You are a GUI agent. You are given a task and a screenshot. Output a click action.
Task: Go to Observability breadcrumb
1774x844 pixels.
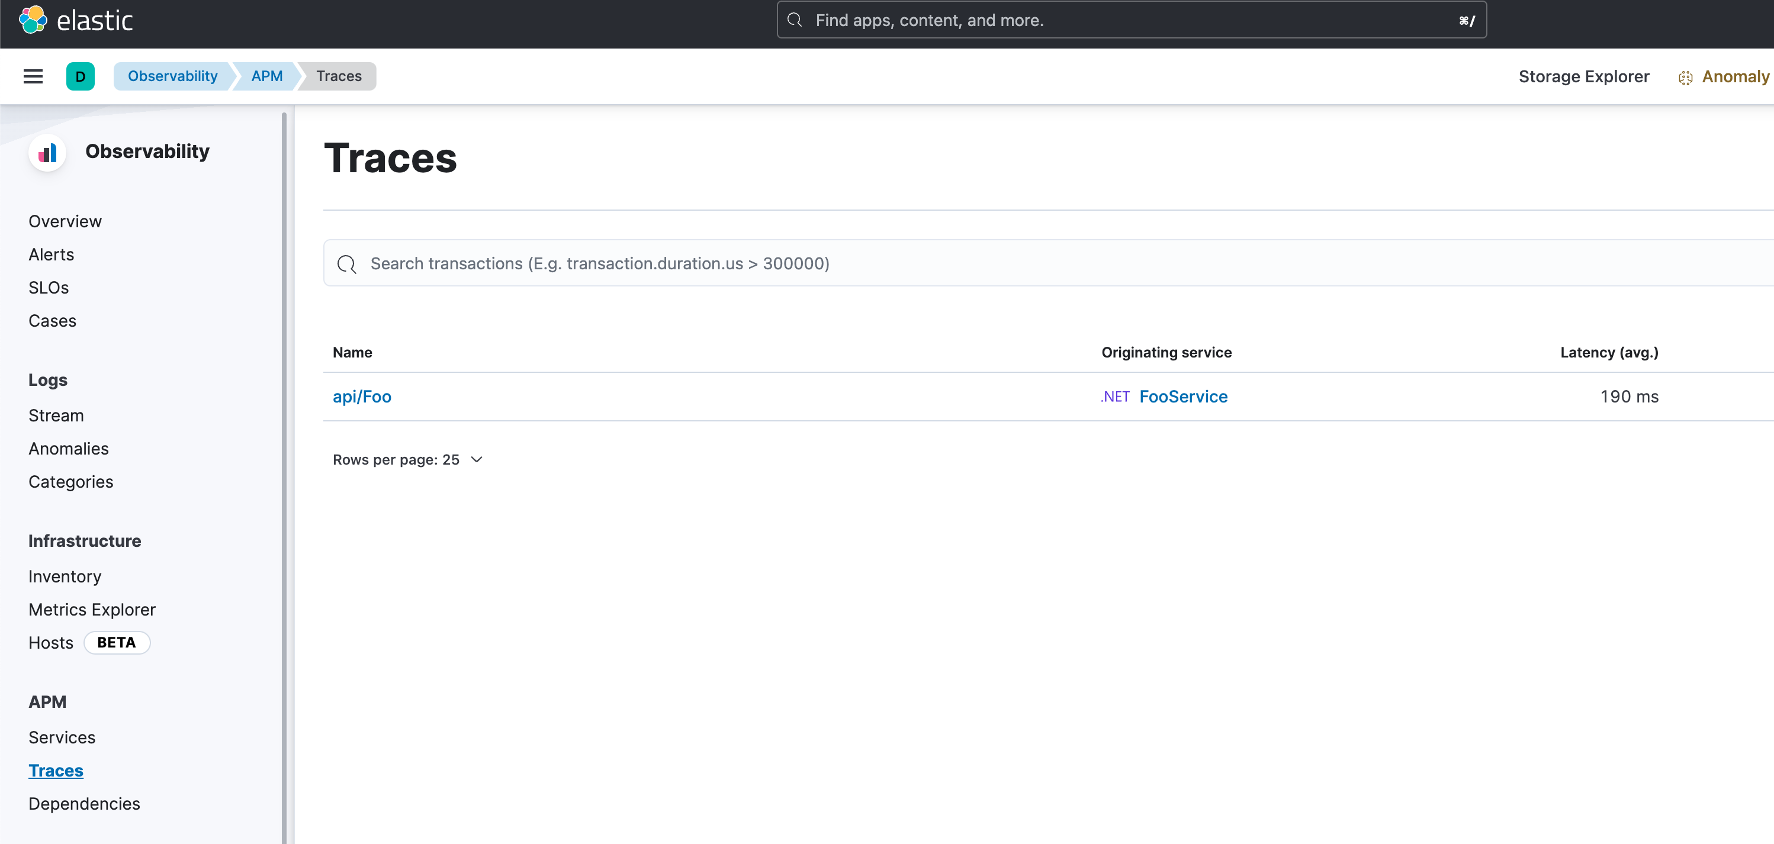click(172, 76)
